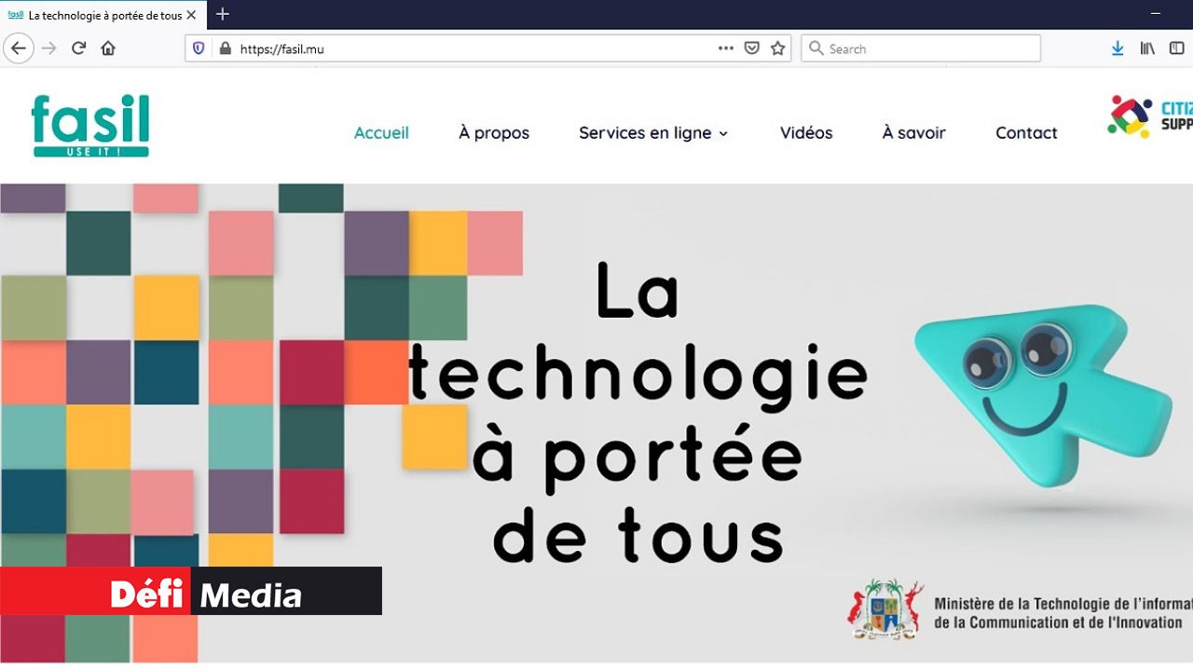The height and width of the screenshot is (671, 1193).
Task: Open the À propos menu item
Action: pyautogui.click(x=494, y=133)
